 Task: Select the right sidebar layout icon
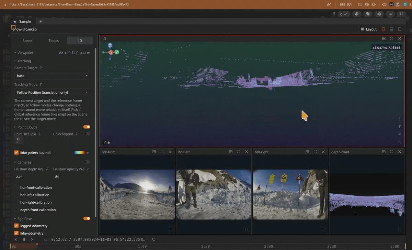400,29
